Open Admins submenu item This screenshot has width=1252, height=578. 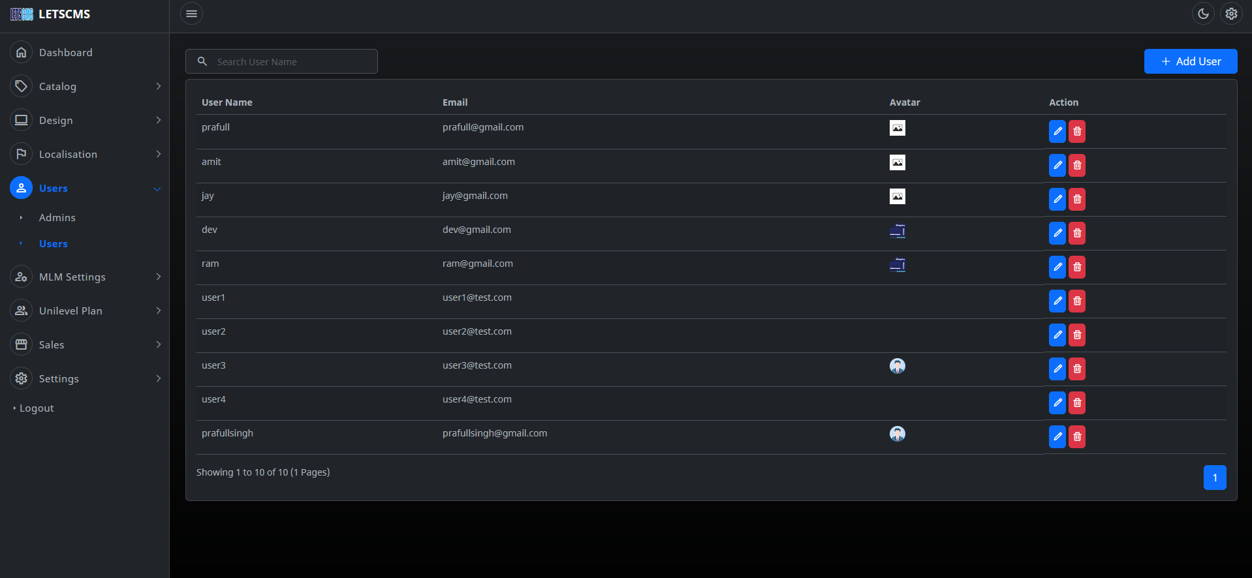tap(57, 217)
